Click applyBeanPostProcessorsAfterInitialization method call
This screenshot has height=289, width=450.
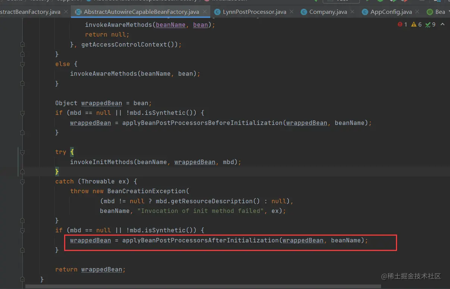pos(200,240)
